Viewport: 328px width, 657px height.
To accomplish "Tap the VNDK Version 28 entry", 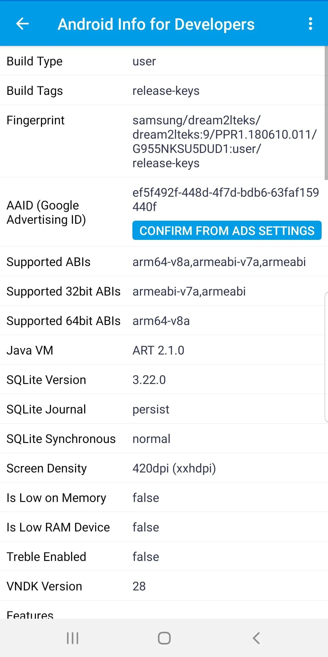I will pyautogui.click(x=164, y=586).
